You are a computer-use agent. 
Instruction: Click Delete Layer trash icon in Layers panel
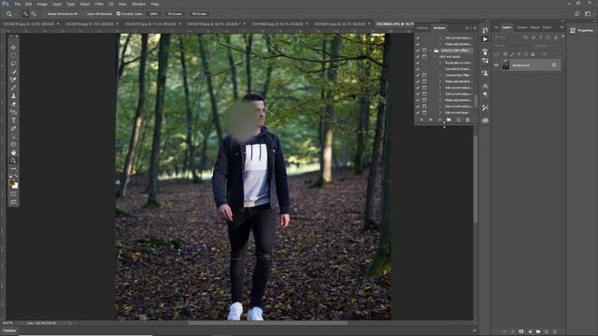(555, 331)
